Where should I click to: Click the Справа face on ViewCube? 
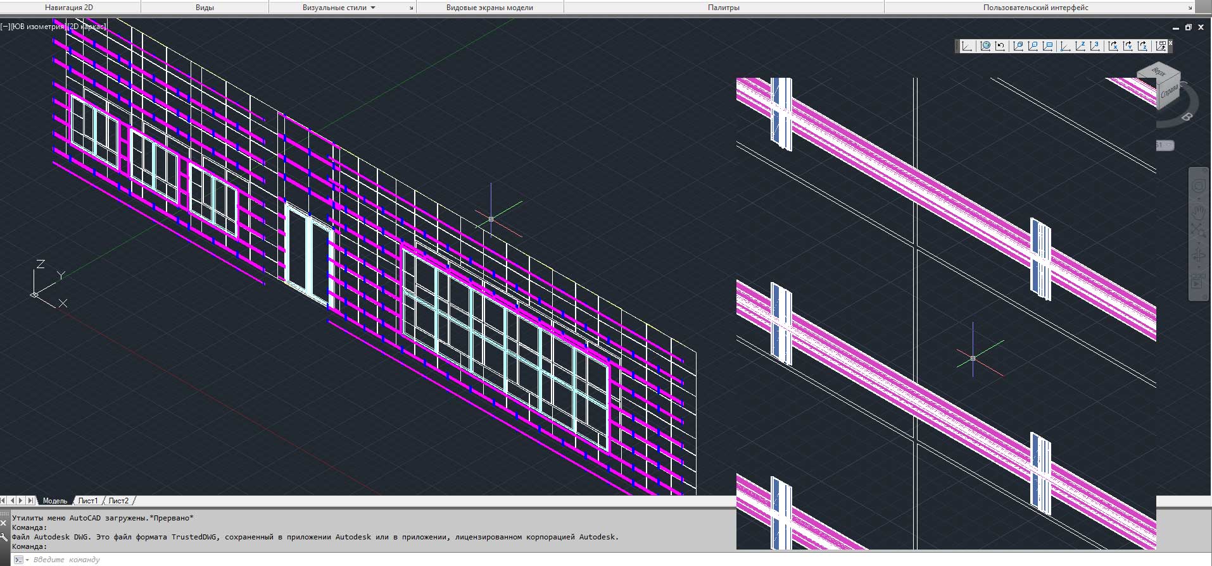[1169, 92]
